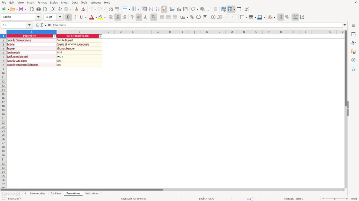
Task: Open the Paramètre column filter dropdown
Action: pos(54,36)
